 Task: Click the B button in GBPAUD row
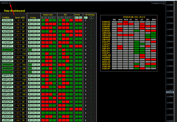click(30, 76)
